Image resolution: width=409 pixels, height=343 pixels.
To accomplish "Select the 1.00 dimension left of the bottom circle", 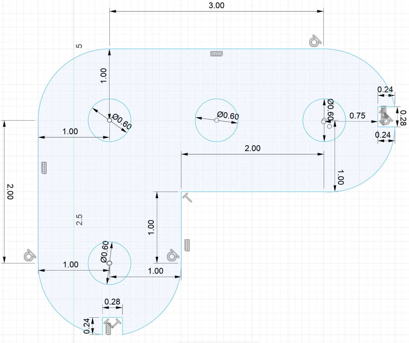I will (x=71, y=264).
